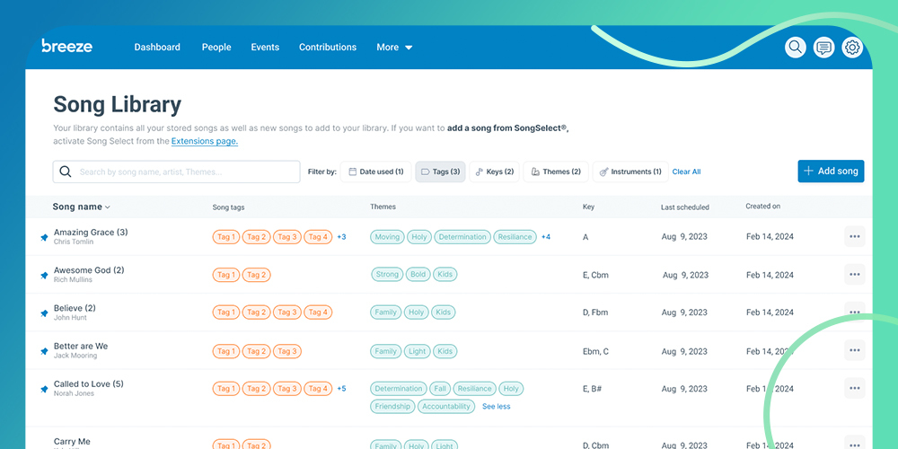
Task: Open three-dot menu for Amazing Grace row
Action: (855, 236)
